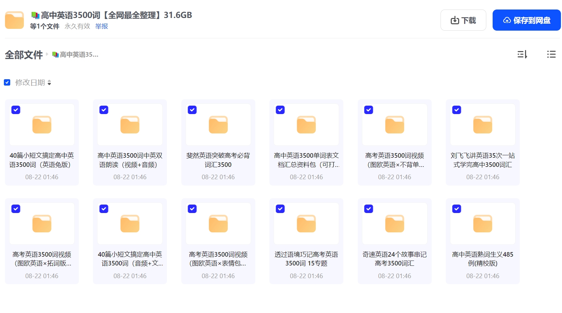Switch to list view icon

click(x=551, y=54)
